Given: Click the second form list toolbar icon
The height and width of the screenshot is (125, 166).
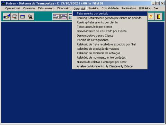Looking at the screenshot, I should pyautogui.click(x=64, y=17).
